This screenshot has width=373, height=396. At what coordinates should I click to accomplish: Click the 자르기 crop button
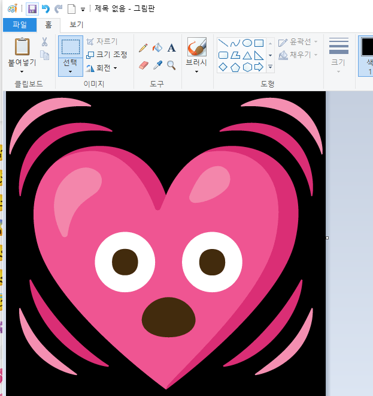click(102, 41)
